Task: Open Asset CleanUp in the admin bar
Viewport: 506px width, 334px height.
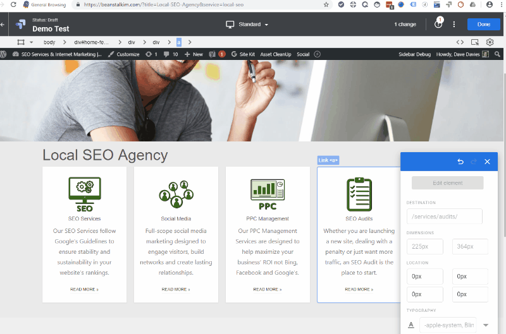Action: [x=276, y=54]
